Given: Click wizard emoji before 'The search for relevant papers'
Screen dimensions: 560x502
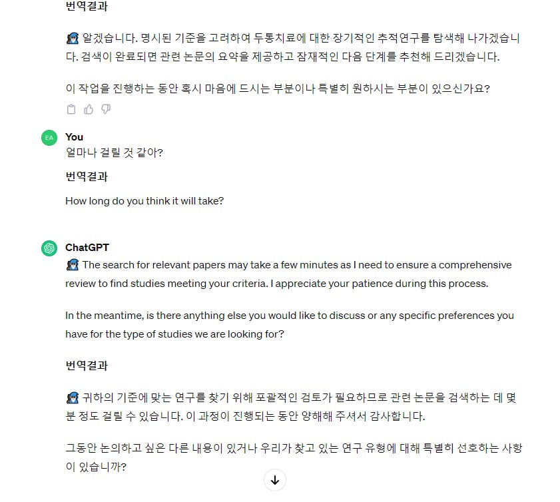Looking at the screenshot, I should [x=73, y=265].
